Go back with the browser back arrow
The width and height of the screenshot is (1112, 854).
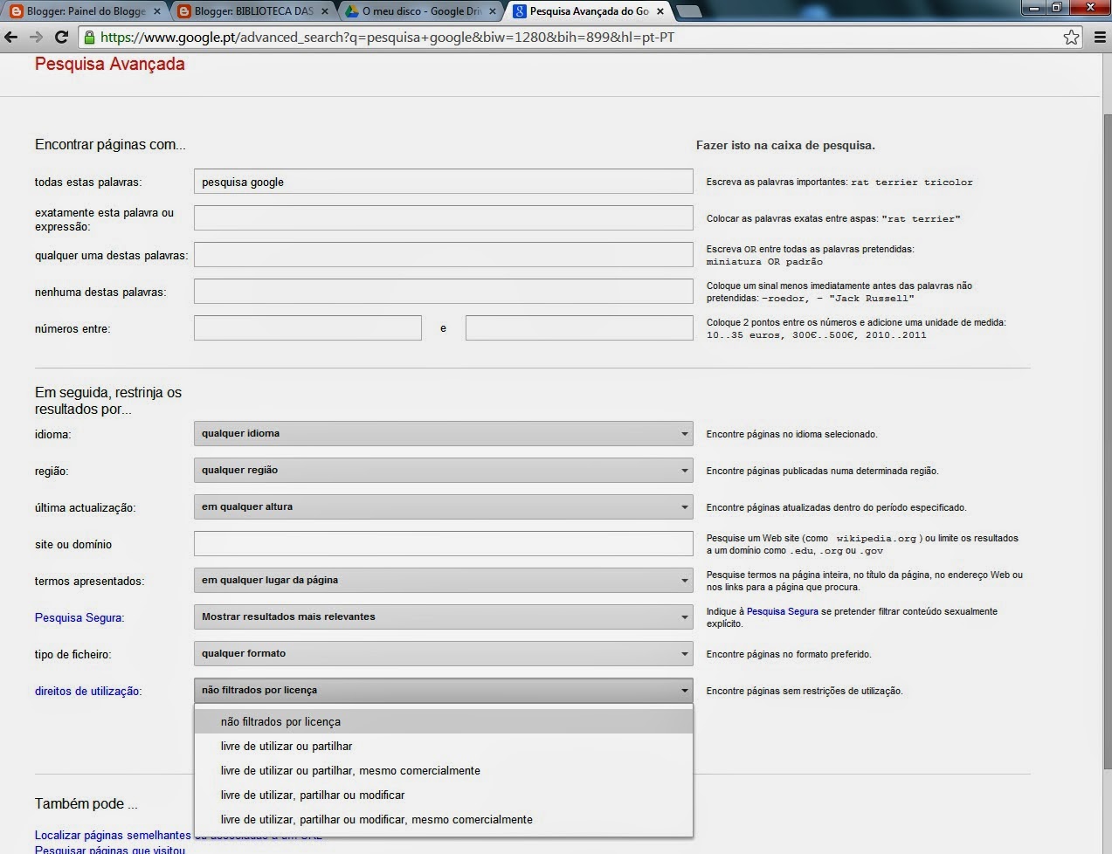pos(11,38)
